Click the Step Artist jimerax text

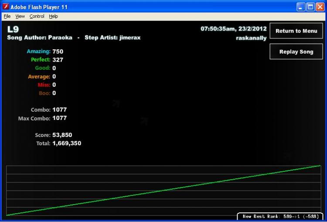pyautogui.click(x=112, y=38)
